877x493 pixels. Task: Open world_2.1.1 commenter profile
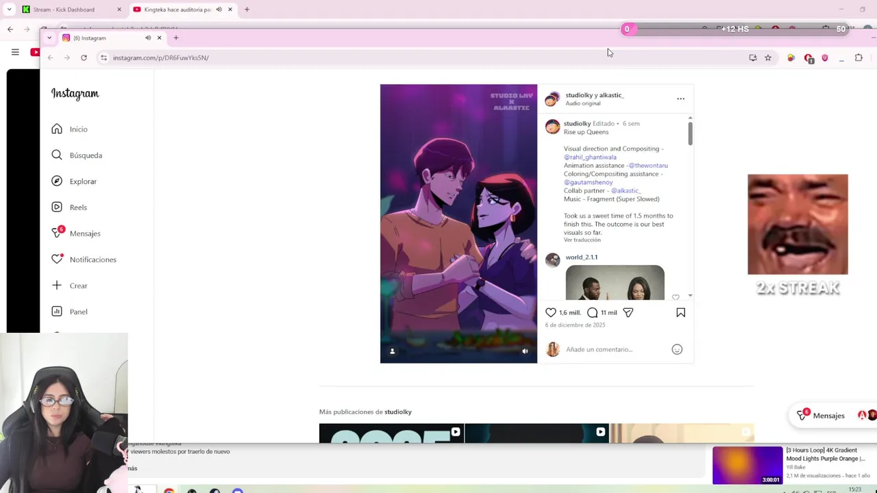581,257
